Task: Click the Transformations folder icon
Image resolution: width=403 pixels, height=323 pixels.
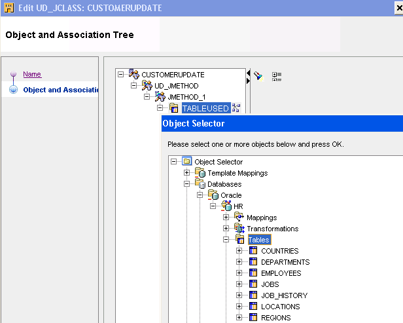Action: (239, 229)
